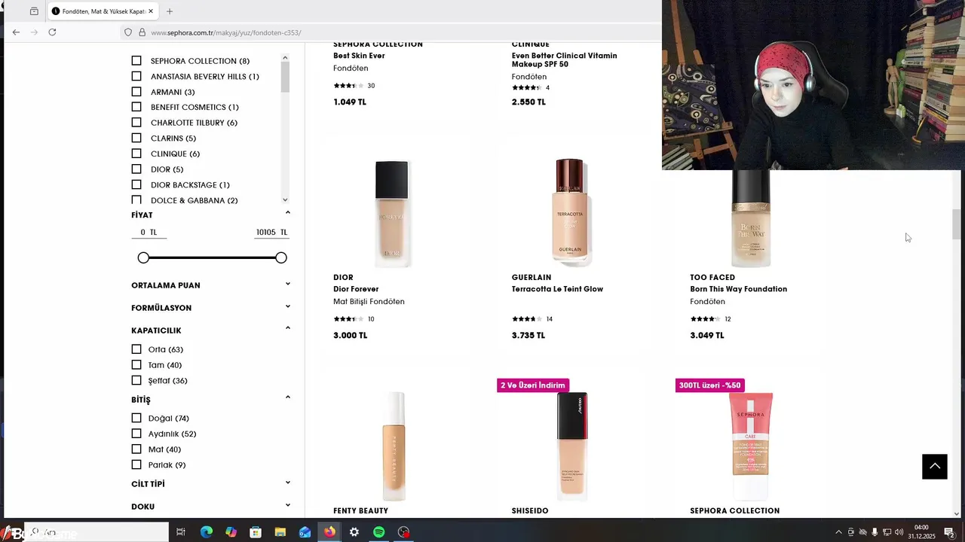Tick the Mat finish checkbox
Screen dimensions: 965x542
136,449
